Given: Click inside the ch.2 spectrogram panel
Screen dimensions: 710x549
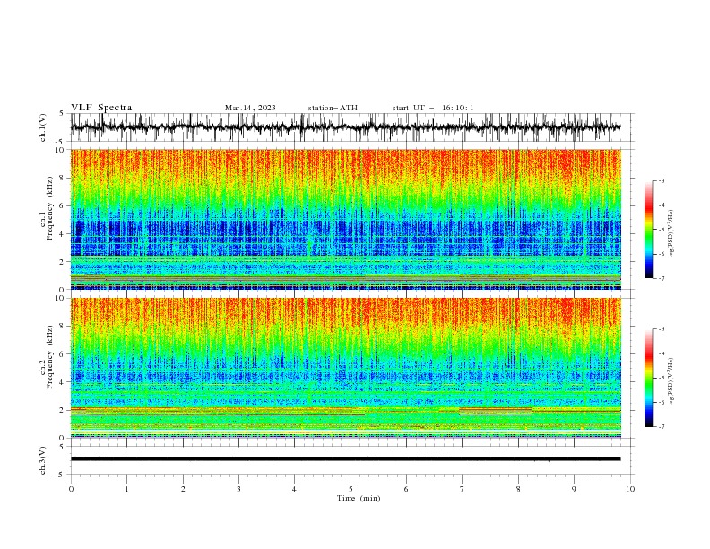Looking at the screenshot, I should [345, 368].
